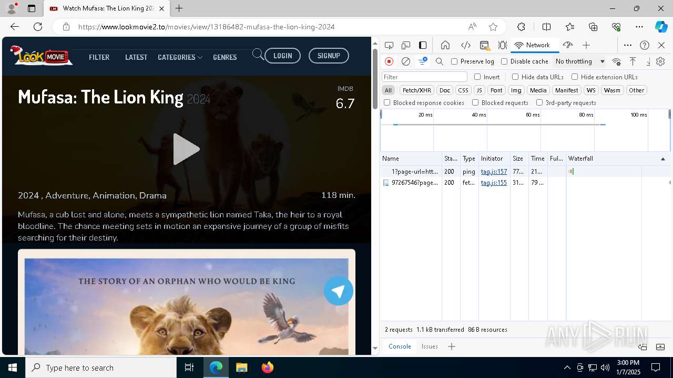The image size is (673, 378).
Task: Open DevTools help icon
Action: pyautogui.click(x=645, y=45)
